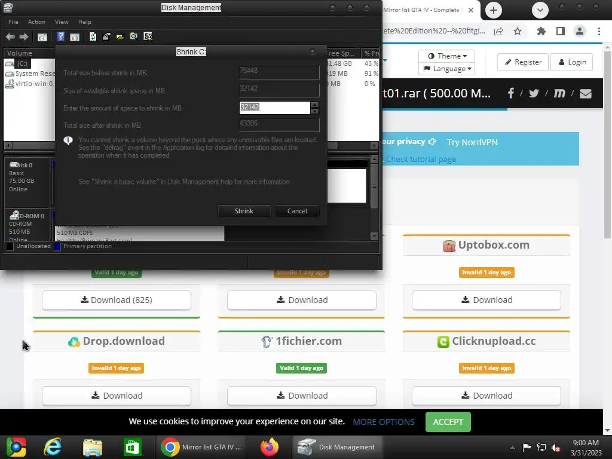
Task: Click the green Refresh toolbar icon
Action: (93, 36)
